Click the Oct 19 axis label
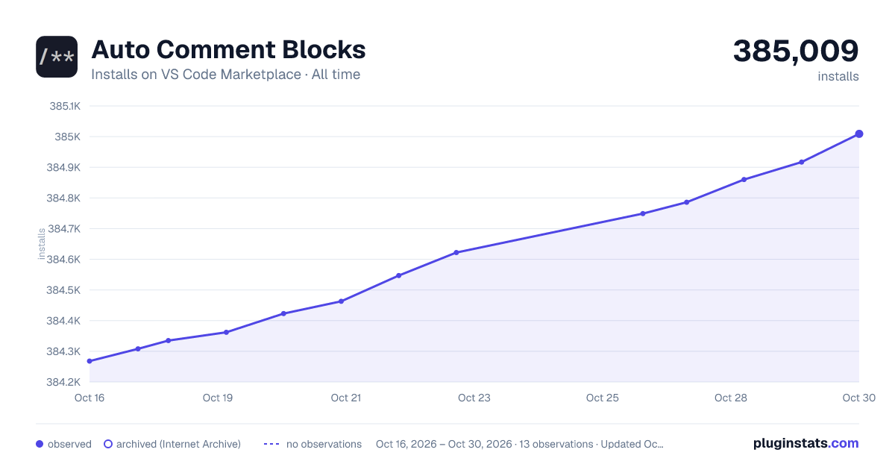The image size is (895, 470). click(x=218, y=398)
